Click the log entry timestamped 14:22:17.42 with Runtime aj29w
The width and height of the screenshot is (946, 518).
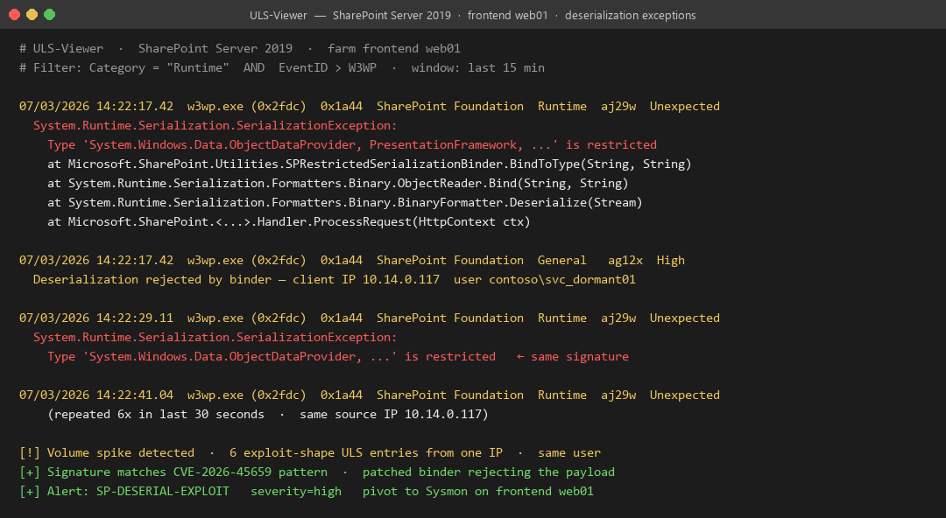(x=370, y=106)
